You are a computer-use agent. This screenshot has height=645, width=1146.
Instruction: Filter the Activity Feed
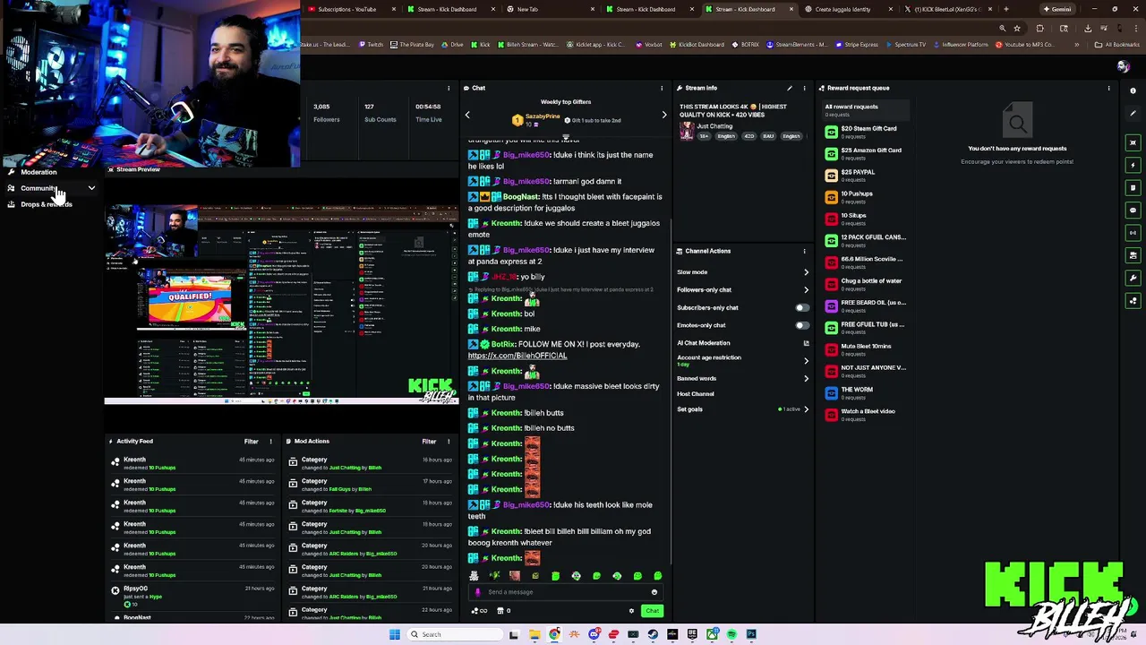pos(251,441)
